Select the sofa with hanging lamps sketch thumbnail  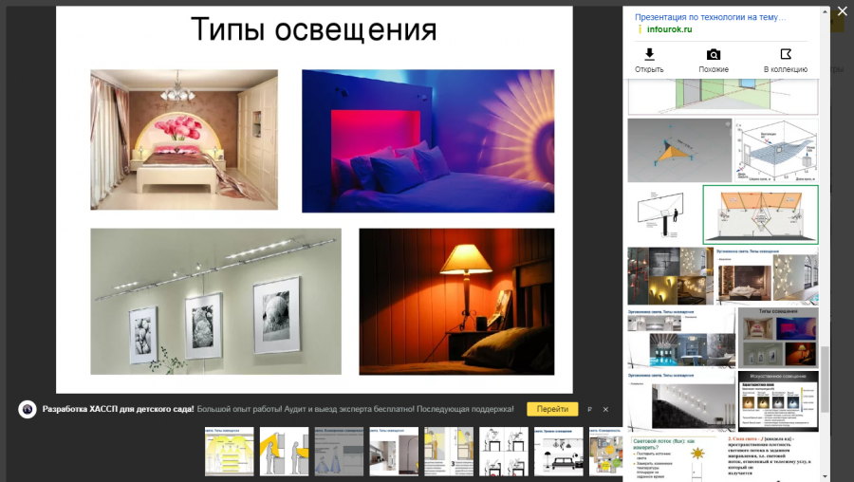coord(559,452)
